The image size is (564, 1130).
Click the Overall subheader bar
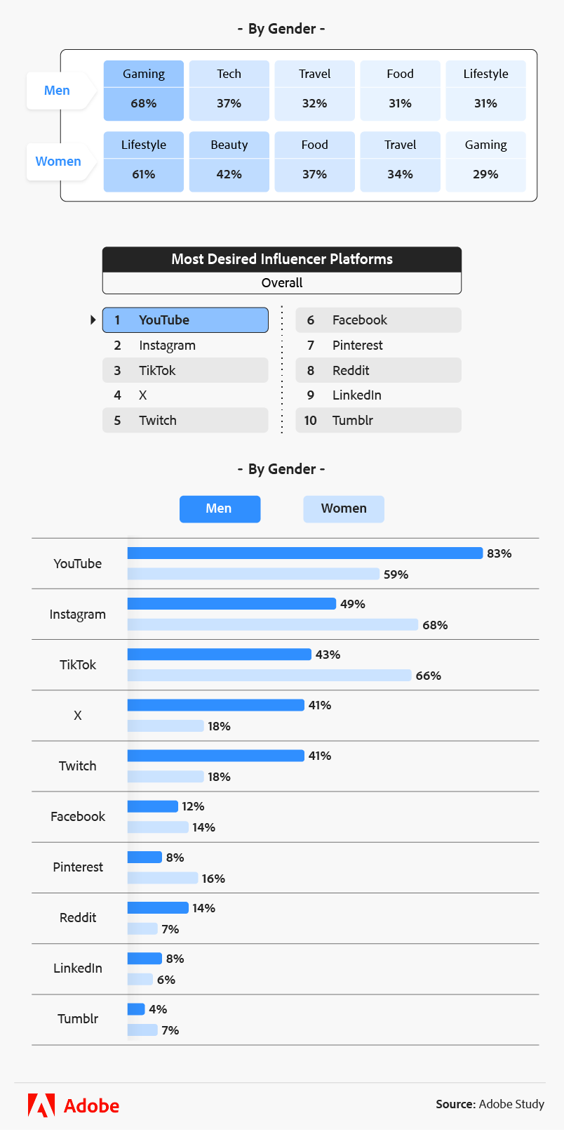tap(282, 283)
